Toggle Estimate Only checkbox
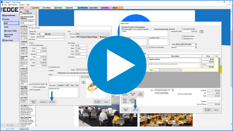Screen dimensions: 233x131 coord(183,39)
